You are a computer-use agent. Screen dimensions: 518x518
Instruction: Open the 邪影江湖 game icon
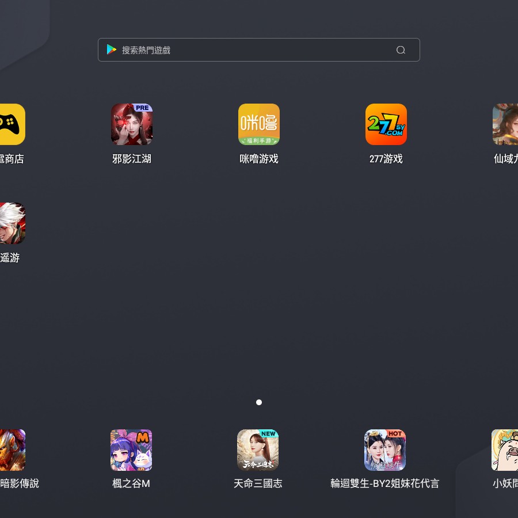tap(132, 124)
